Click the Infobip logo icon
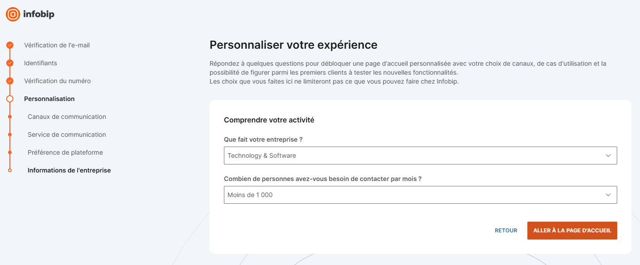Image resolution: width=640 pixels, height=265 pixels. coord(13,14)
